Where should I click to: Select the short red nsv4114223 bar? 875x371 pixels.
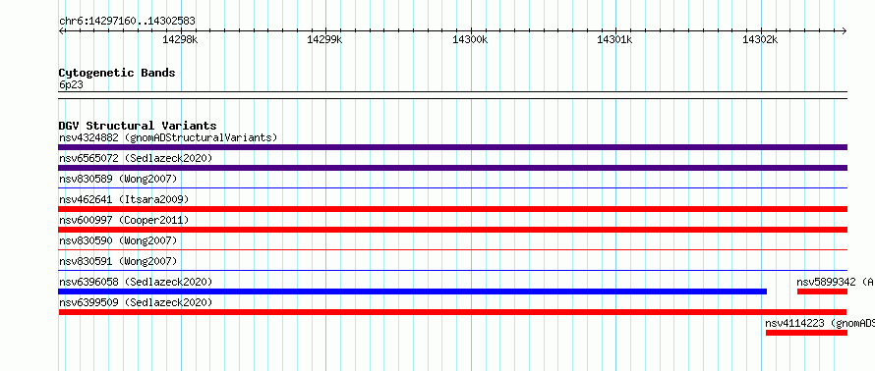click(806, 333)
